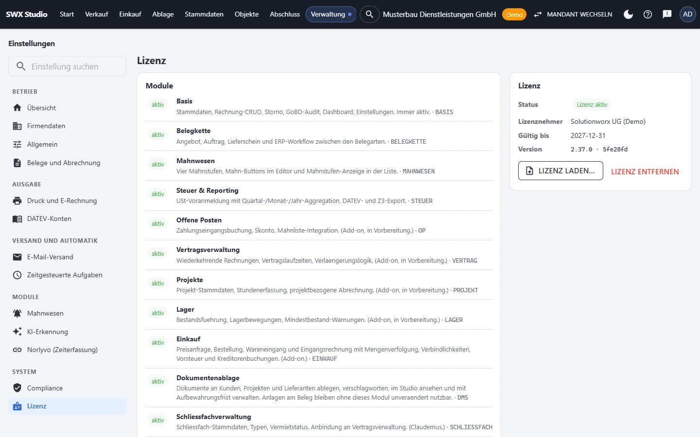Click the Dokumentenablage module title

click(x=208, y=378)
